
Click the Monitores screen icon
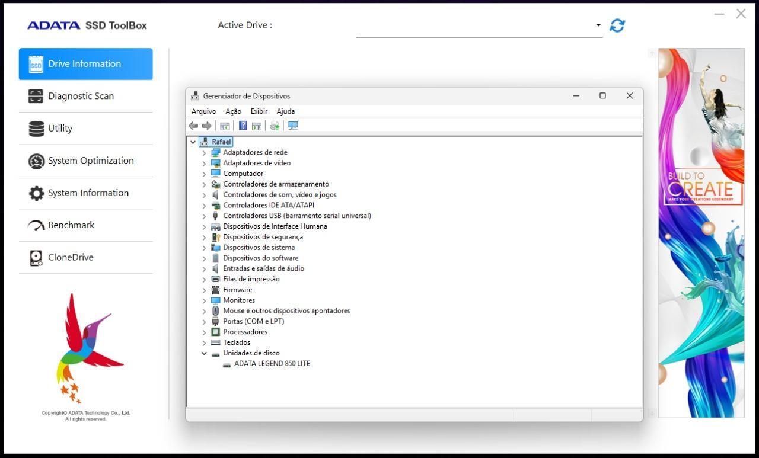pos(215,300)
